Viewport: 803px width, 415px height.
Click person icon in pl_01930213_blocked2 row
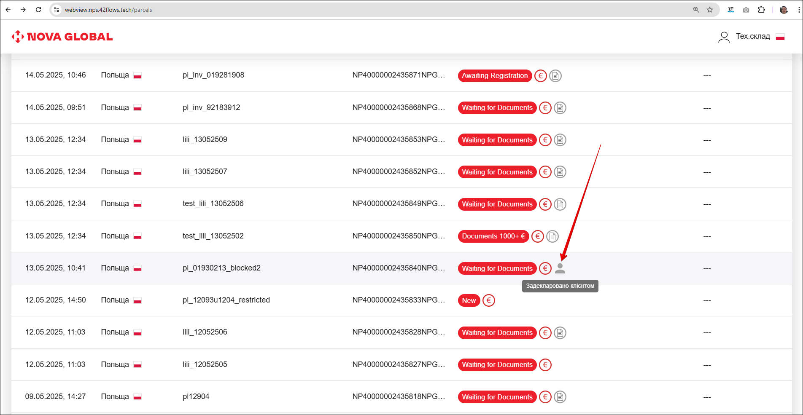560,268
